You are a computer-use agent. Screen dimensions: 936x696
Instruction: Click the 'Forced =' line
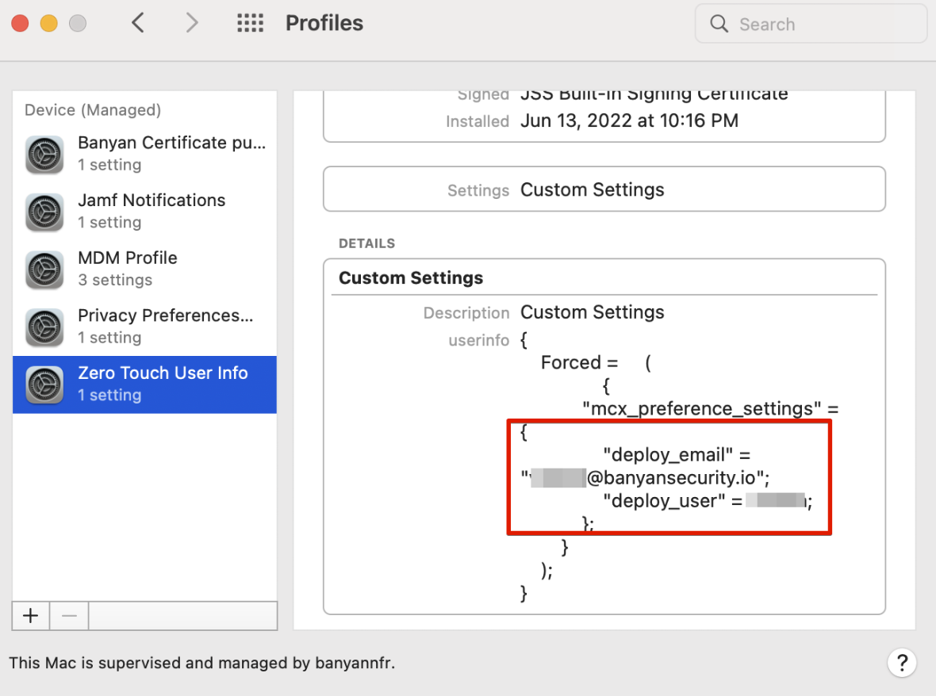coord(579,362)
